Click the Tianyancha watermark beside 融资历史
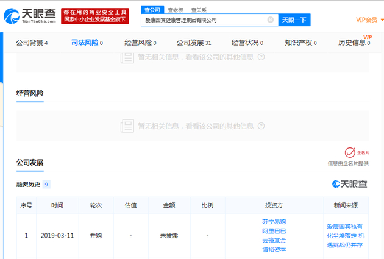The image size is (384, 259). click(349, 184)
